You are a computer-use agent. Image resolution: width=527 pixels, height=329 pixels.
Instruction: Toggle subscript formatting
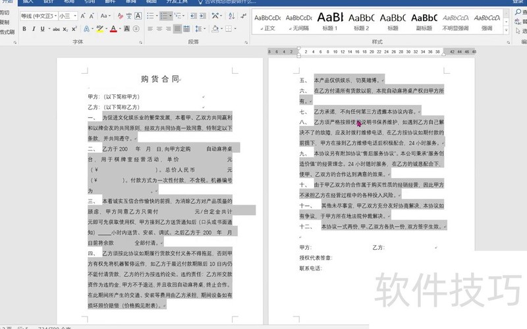pos(65,29)
